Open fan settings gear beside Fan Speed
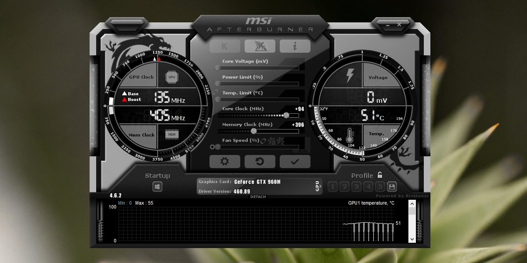The height and width of the screenshot is (263, 527). tap(213, 147)
